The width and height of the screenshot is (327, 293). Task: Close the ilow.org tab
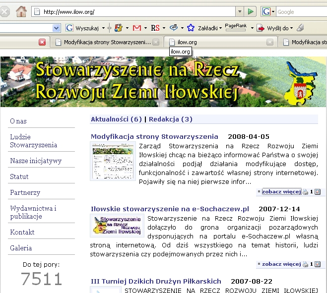270,42
